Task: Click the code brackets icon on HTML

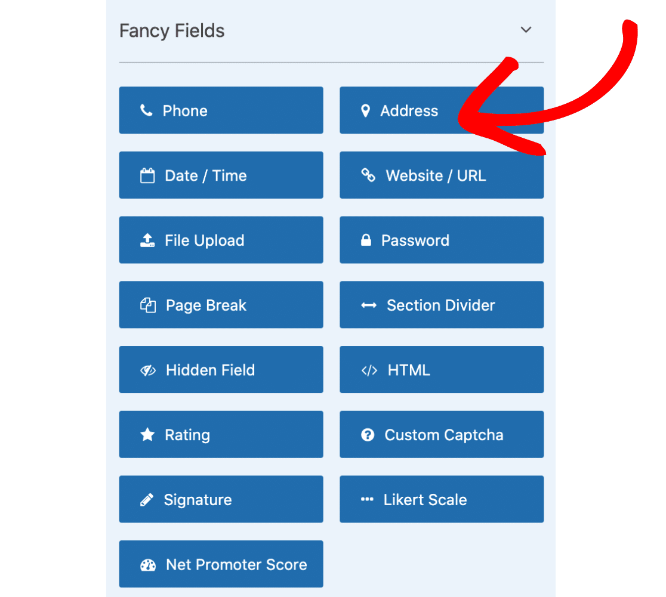Action: 369,370
